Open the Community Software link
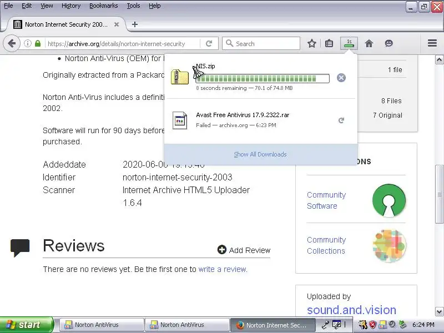 tap(326, 200)
